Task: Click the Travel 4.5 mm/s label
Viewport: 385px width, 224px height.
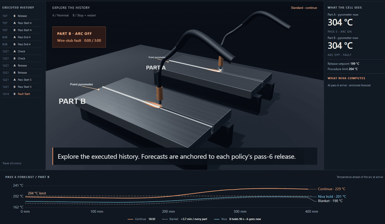Action: point(12,163)
